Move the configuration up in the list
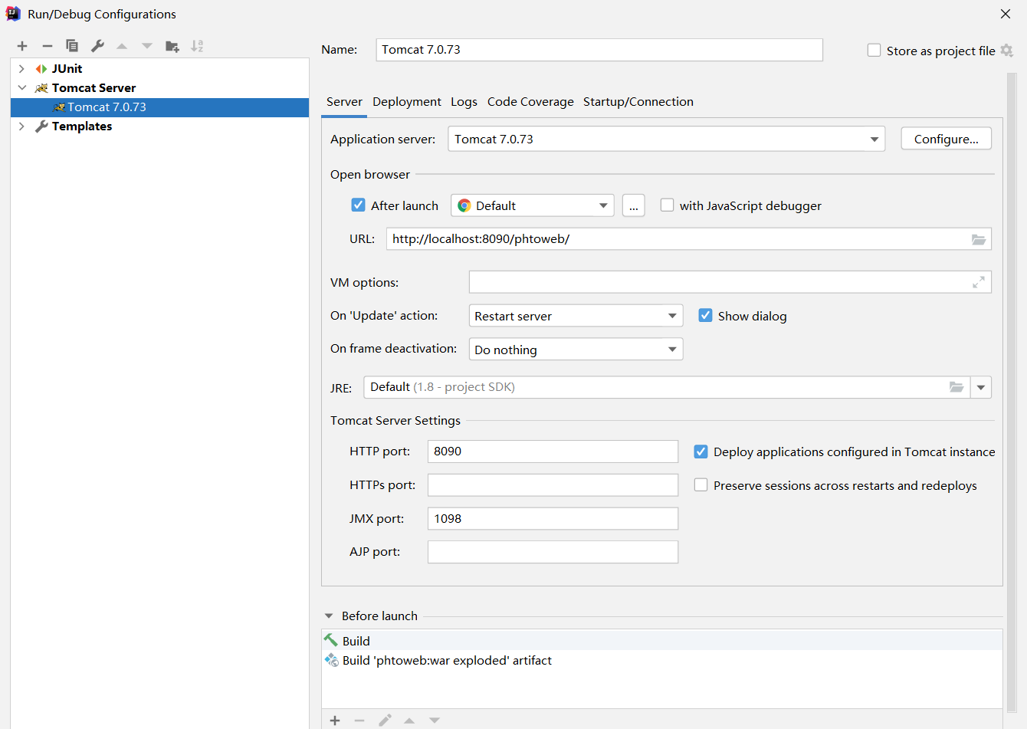The image size is (1027, 729). click(122, 46)
